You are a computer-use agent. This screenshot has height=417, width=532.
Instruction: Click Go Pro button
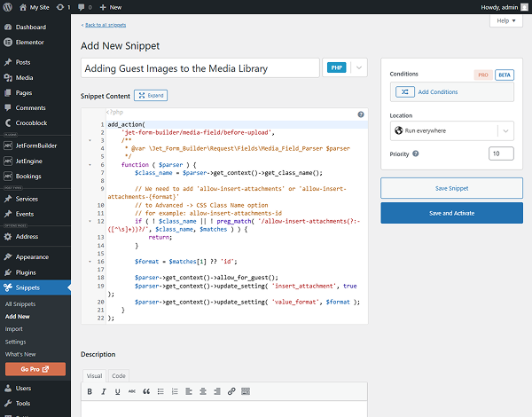(x=35, y=369)
